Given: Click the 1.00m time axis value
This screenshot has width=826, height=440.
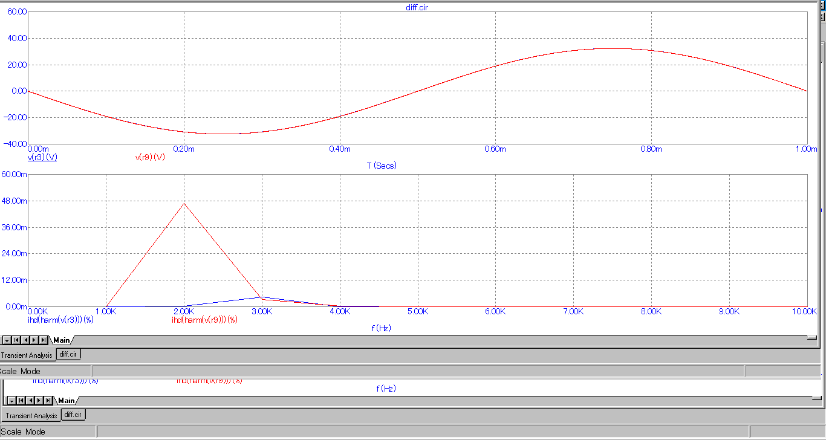Looking at the screenshot, I should pos(806,149).
